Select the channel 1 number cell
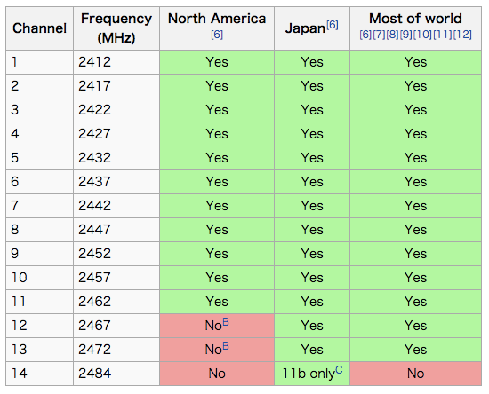The height and width of the screenshot is (394, 489). coord(40,62)
